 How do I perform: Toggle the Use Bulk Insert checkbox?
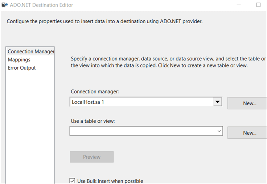coord(72,181)
